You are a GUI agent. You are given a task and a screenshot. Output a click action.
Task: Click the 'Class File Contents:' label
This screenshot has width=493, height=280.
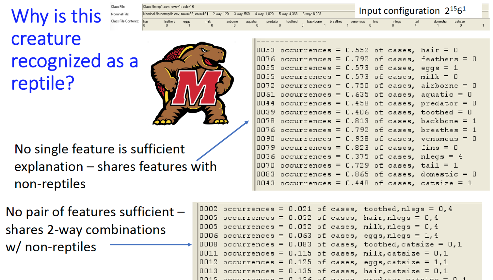point(125,21)
